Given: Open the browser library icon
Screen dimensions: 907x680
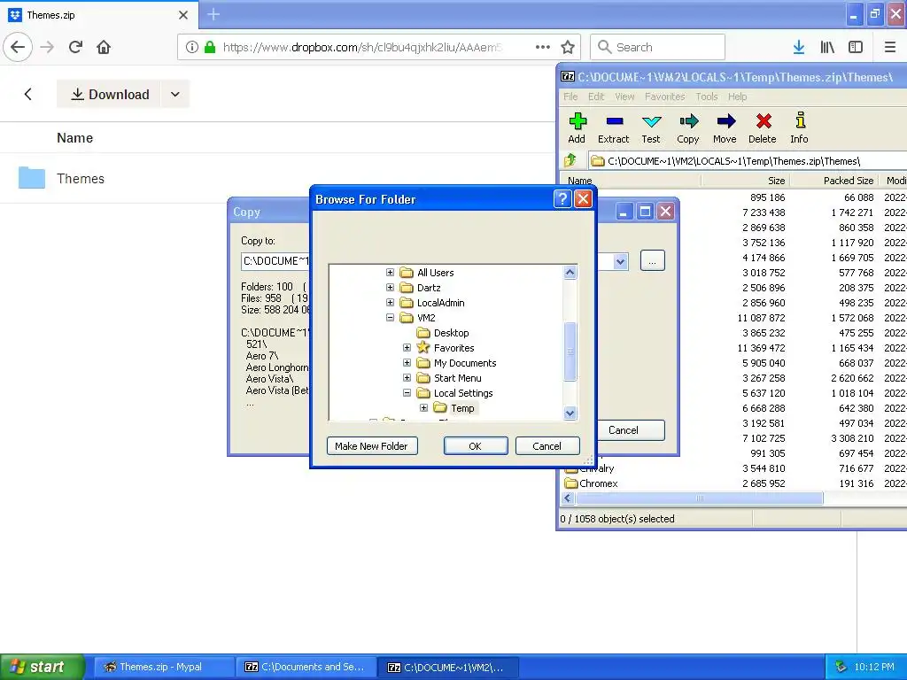Looking at the screenshot, I should tap(827, 48).
